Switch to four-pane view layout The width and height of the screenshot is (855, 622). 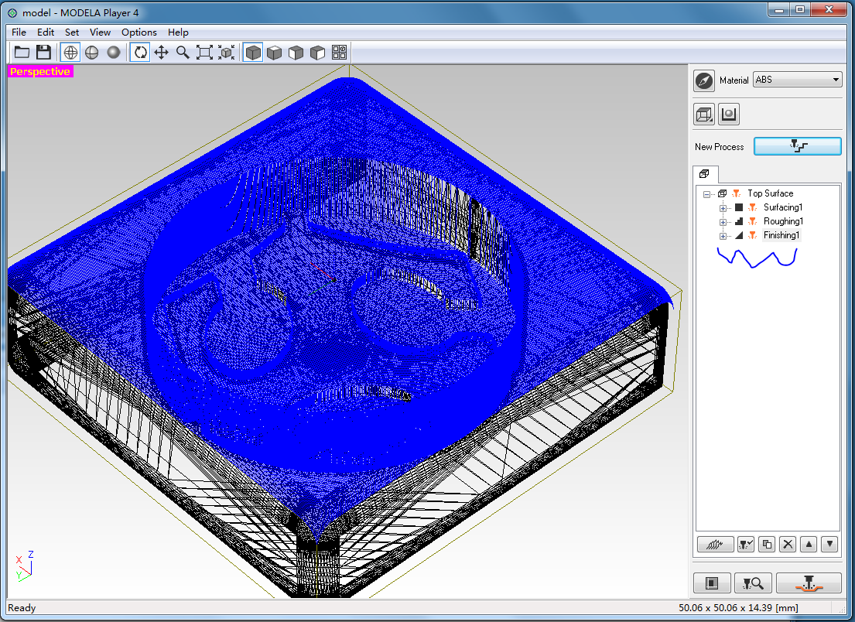click(x=339, y=53)
